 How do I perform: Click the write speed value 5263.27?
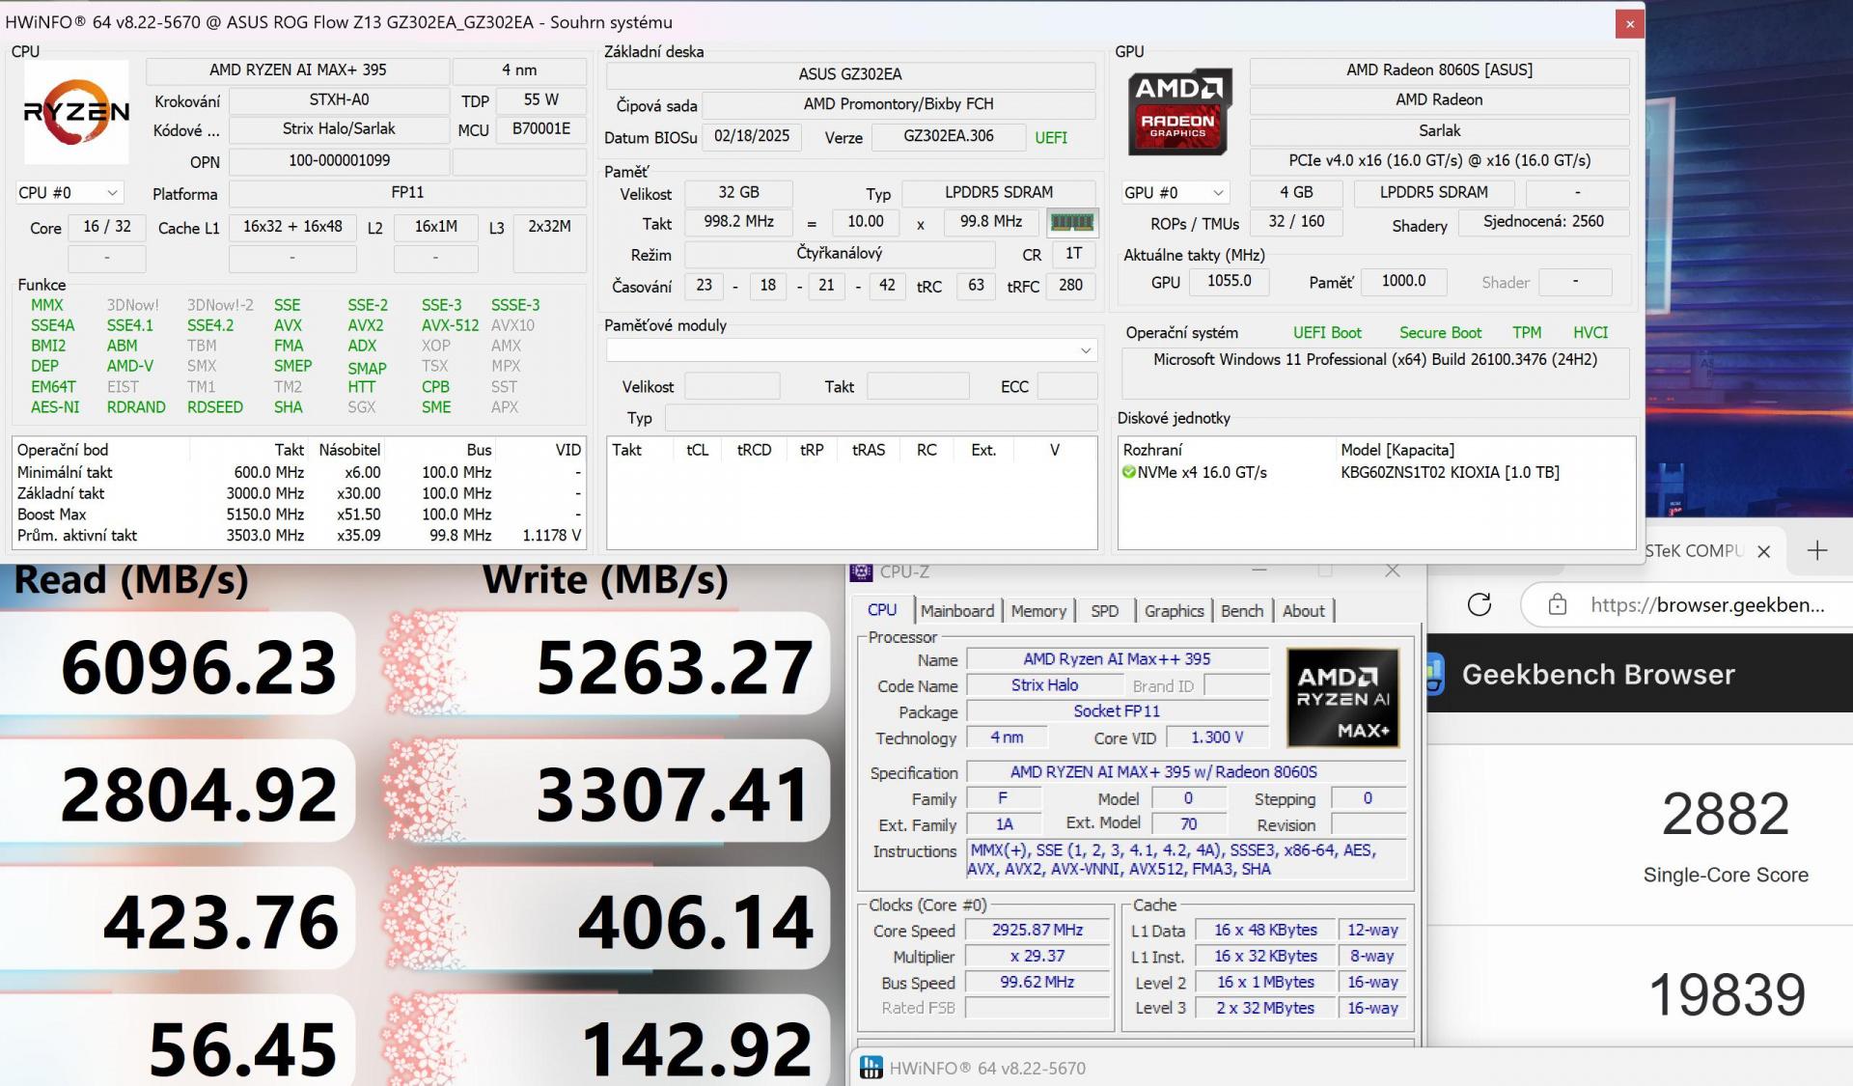pos(675,667)
